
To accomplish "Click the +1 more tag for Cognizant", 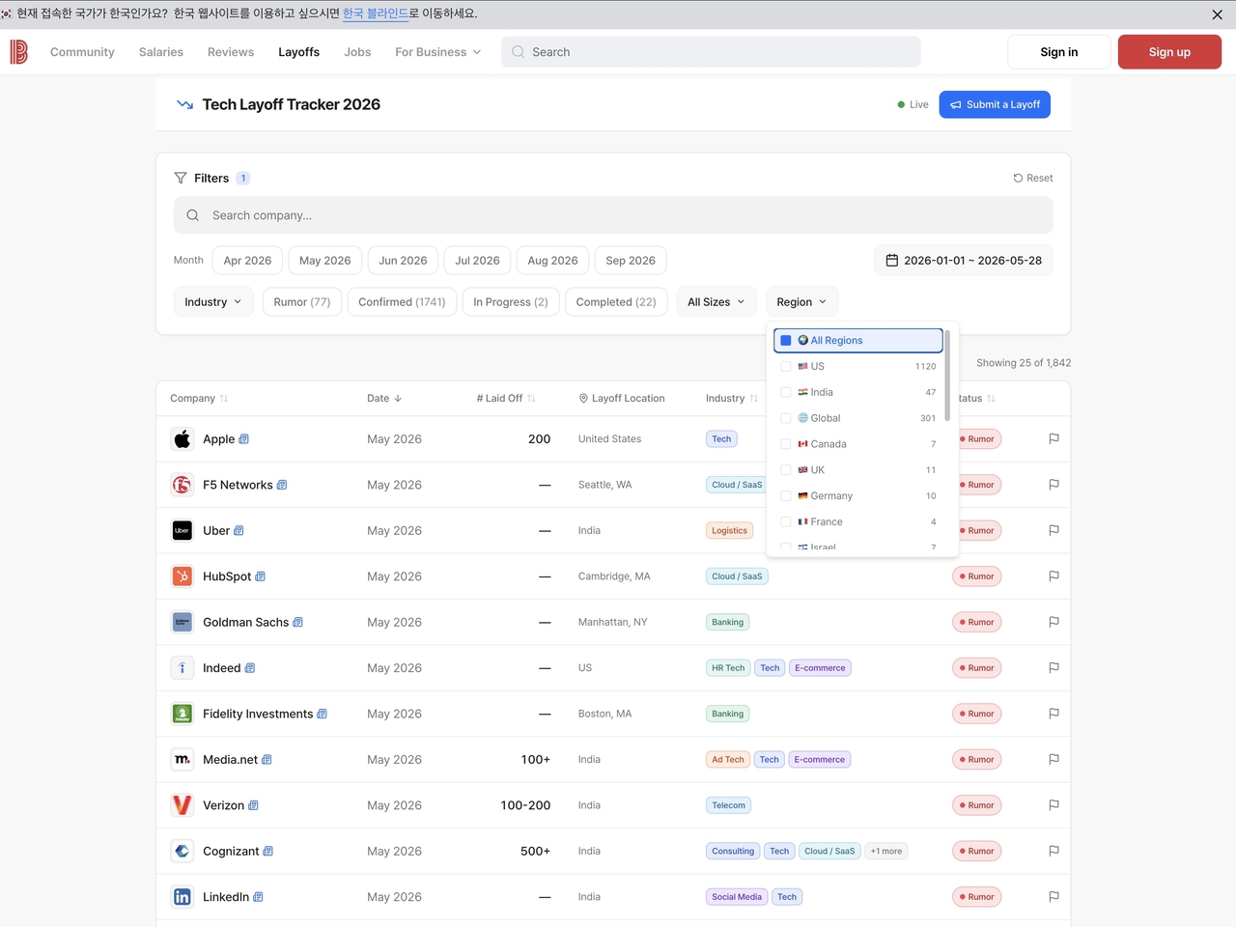I will pos(886,852).
